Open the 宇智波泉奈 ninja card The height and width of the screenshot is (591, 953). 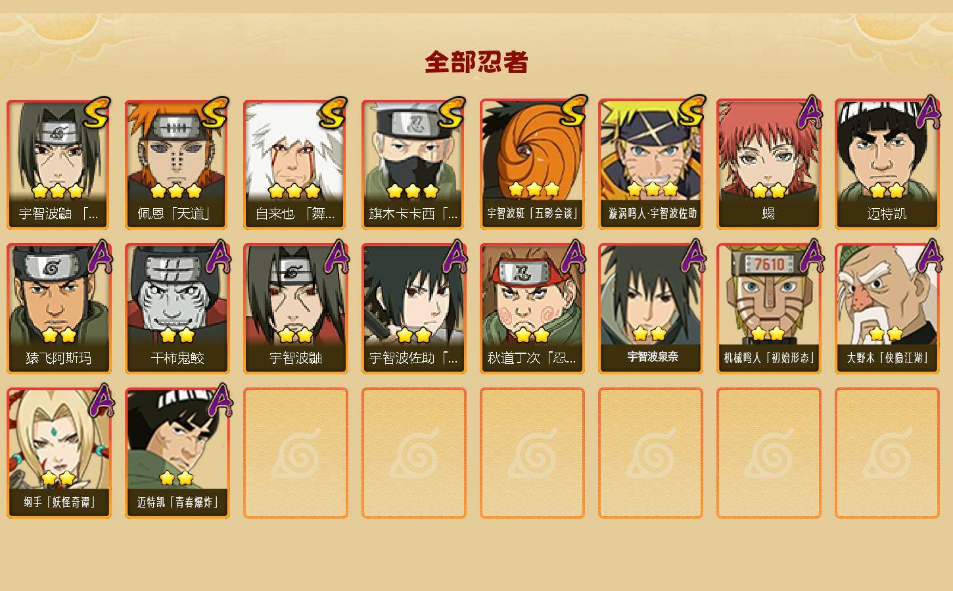651,309
